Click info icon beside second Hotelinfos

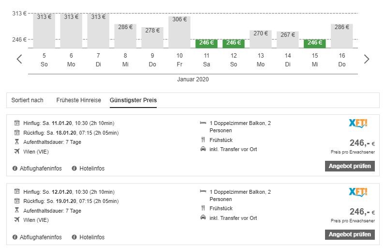[74, 237]
